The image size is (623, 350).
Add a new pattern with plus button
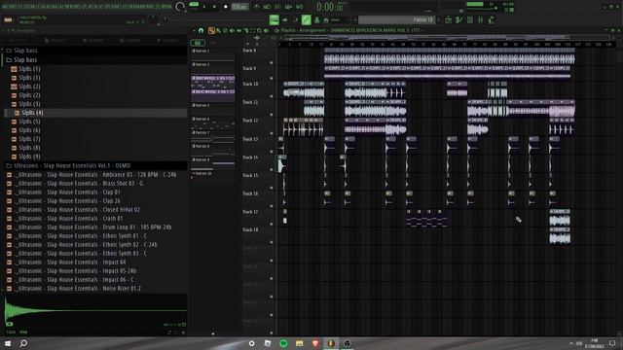click(x=439, y=19)
